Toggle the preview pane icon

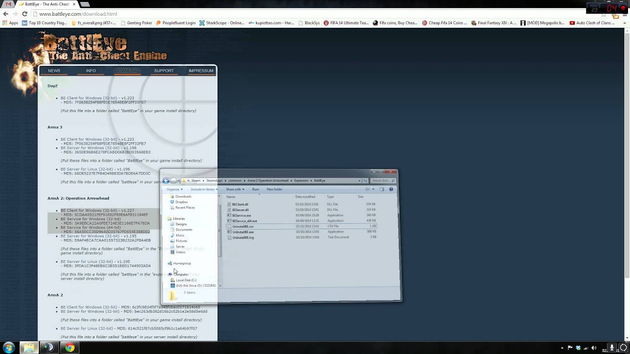click(382, 189)
